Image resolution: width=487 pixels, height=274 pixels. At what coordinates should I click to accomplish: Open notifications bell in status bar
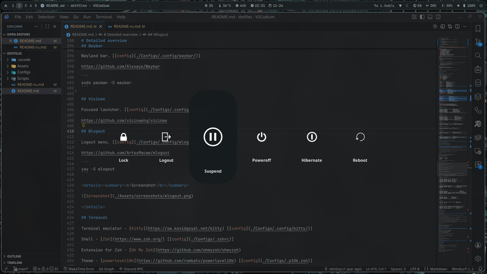[x=480, y=269]
